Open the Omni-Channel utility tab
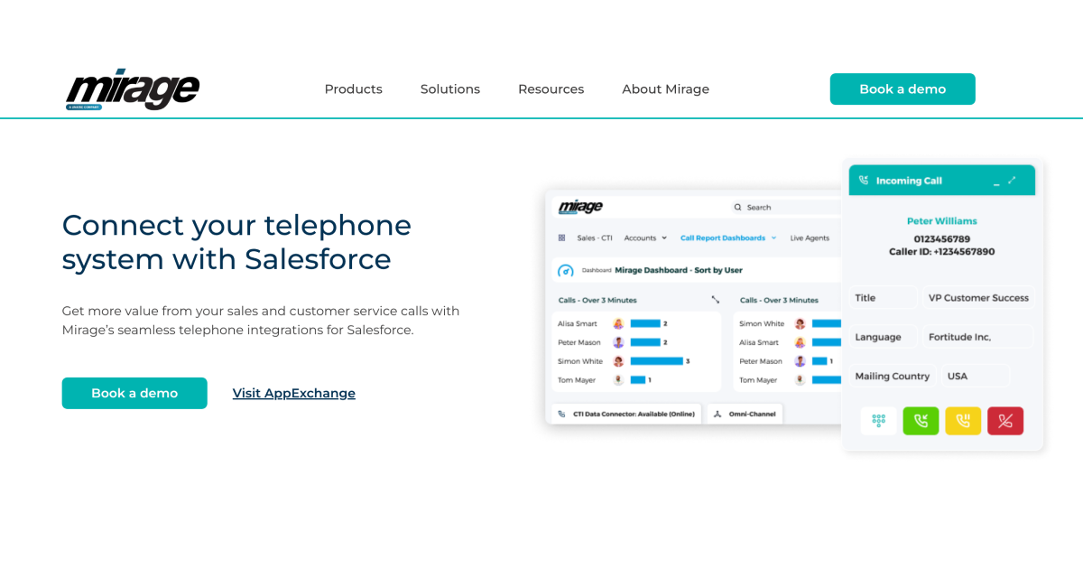Viewport: 1083px width, 569px height. point(745,414)
